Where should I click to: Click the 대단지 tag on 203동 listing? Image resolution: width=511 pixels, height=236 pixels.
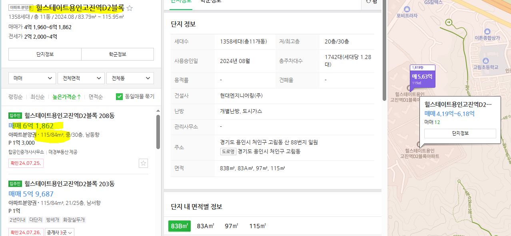tap(36, 220)
